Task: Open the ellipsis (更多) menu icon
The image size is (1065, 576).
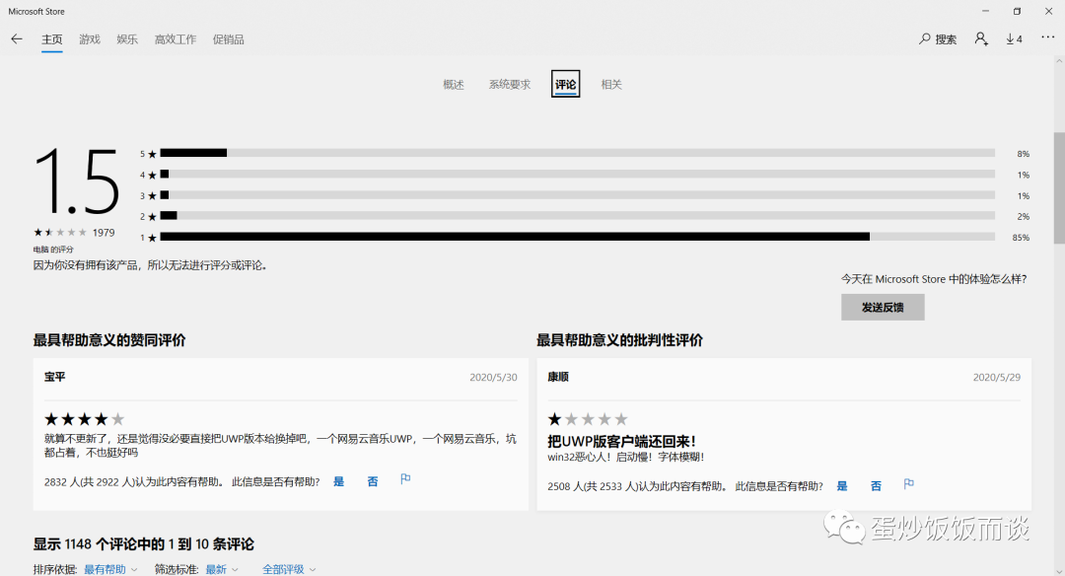Action: click(1046, 38)
